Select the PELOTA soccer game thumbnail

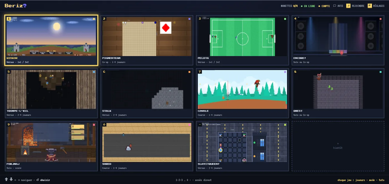pos(242,37)
